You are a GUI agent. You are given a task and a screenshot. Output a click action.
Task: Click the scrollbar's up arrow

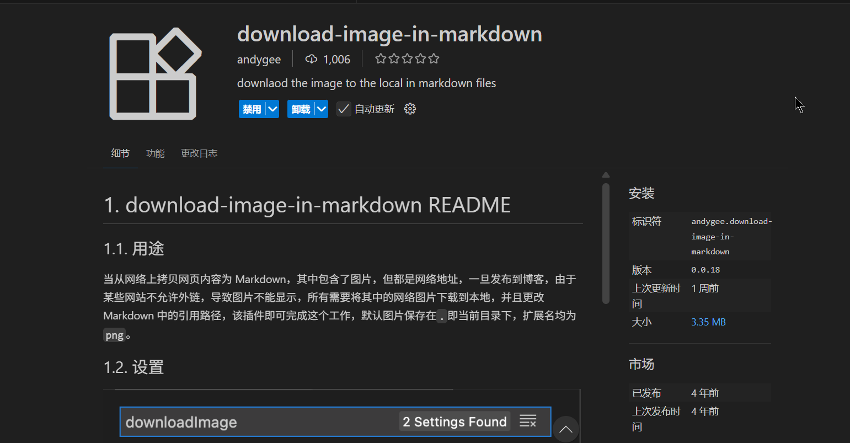tap(606, 175)
